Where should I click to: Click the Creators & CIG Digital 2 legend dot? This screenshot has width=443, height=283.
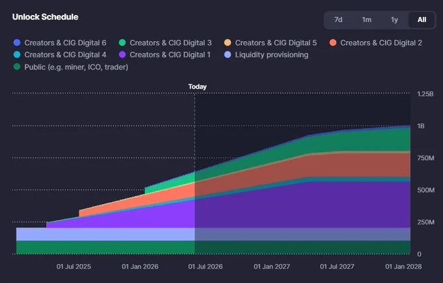333,42
